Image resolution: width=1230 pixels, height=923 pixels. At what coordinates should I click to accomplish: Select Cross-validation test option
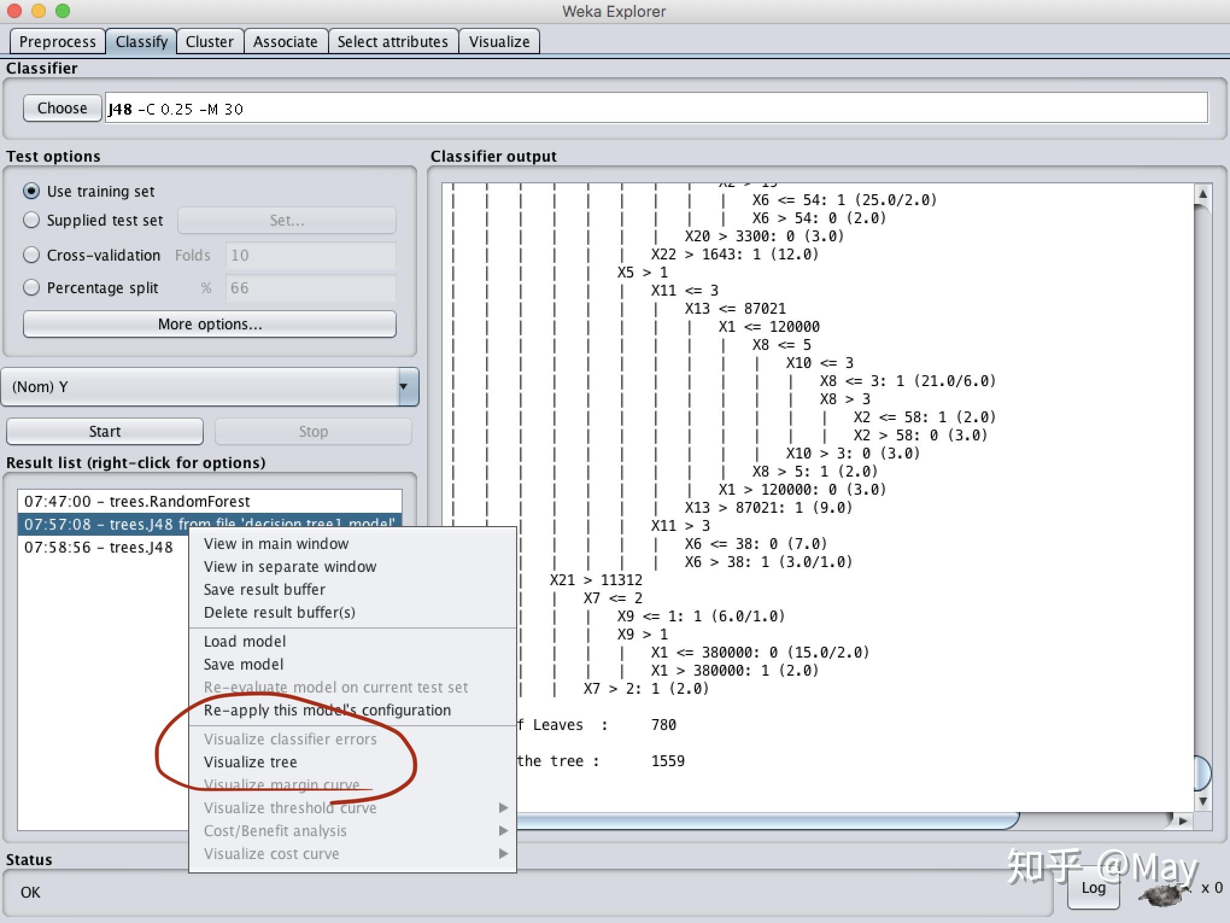(x=31, y=255)
